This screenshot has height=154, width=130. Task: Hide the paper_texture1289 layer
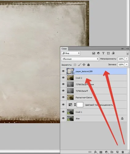tap(63, 71)
